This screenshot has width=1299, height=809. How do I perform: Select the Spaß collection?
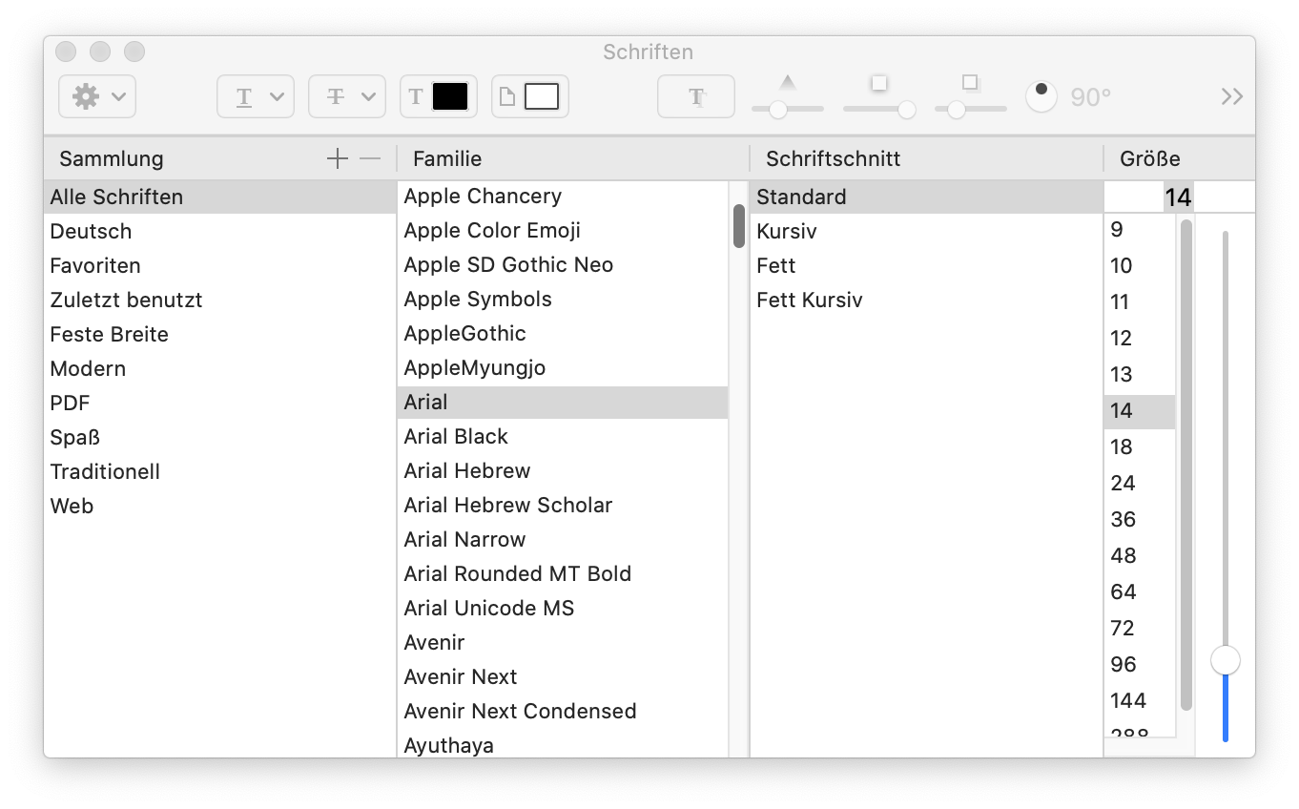tap(220, 437)
